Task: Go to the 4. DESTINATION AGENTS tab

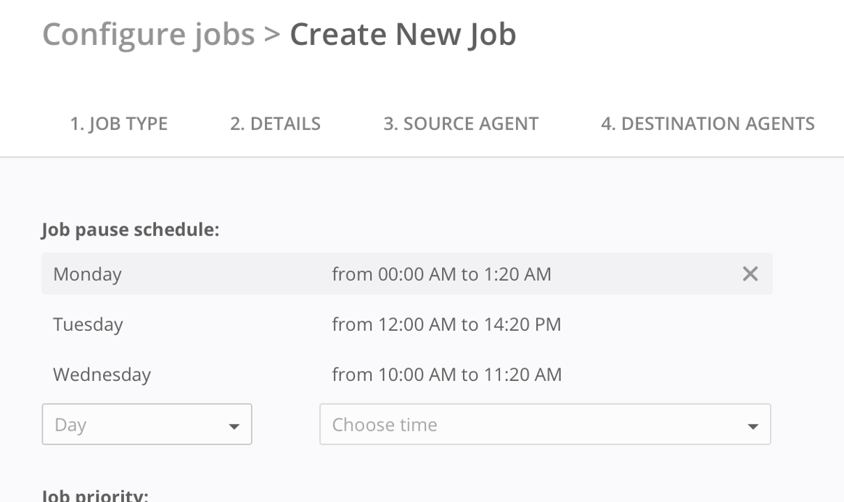Action: (708, 124)
